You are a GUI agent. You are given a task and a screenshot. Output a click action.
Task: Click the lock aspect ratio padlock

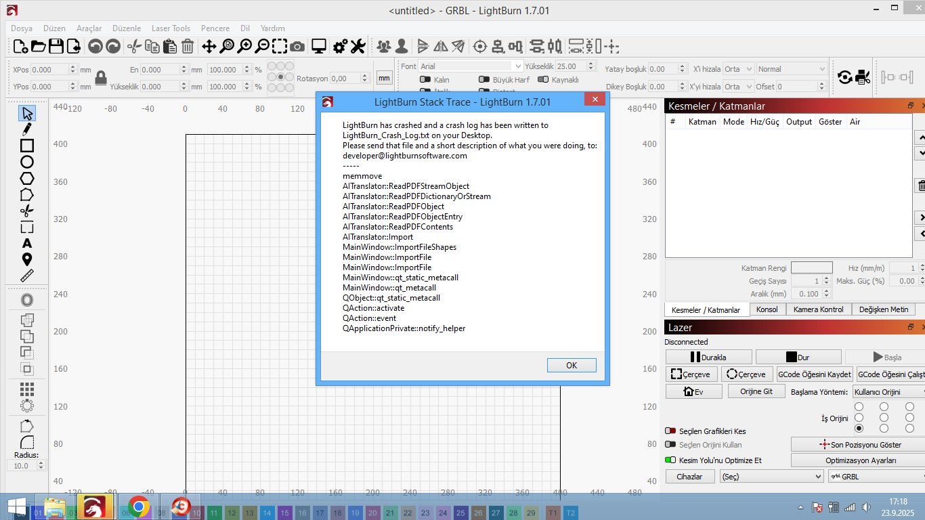click(101, 78)
